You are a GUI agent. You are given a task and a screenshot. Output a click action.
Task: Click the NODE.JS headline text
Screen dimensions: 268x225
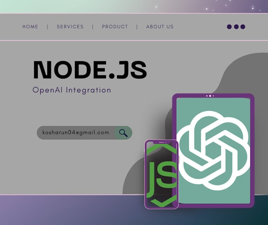click(90, 70)
